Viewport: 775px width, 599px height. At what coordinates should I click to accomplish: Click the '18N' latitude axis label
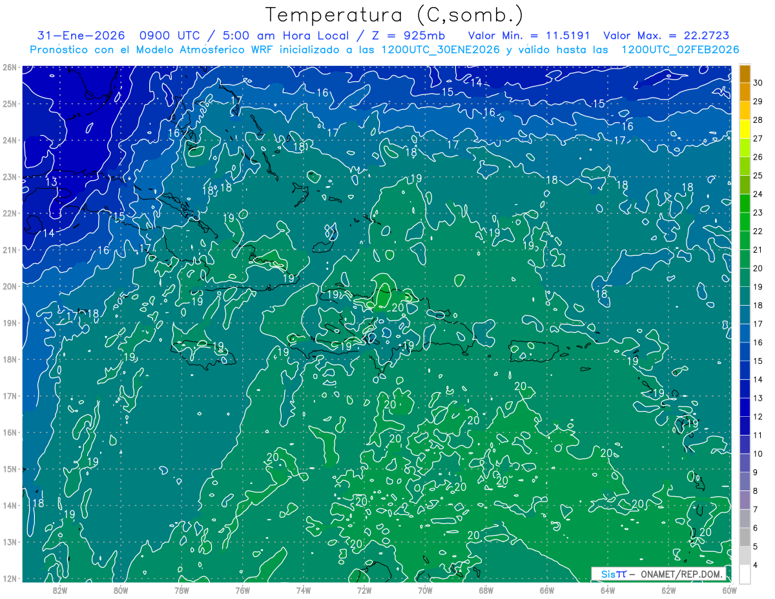click(10, 359)
